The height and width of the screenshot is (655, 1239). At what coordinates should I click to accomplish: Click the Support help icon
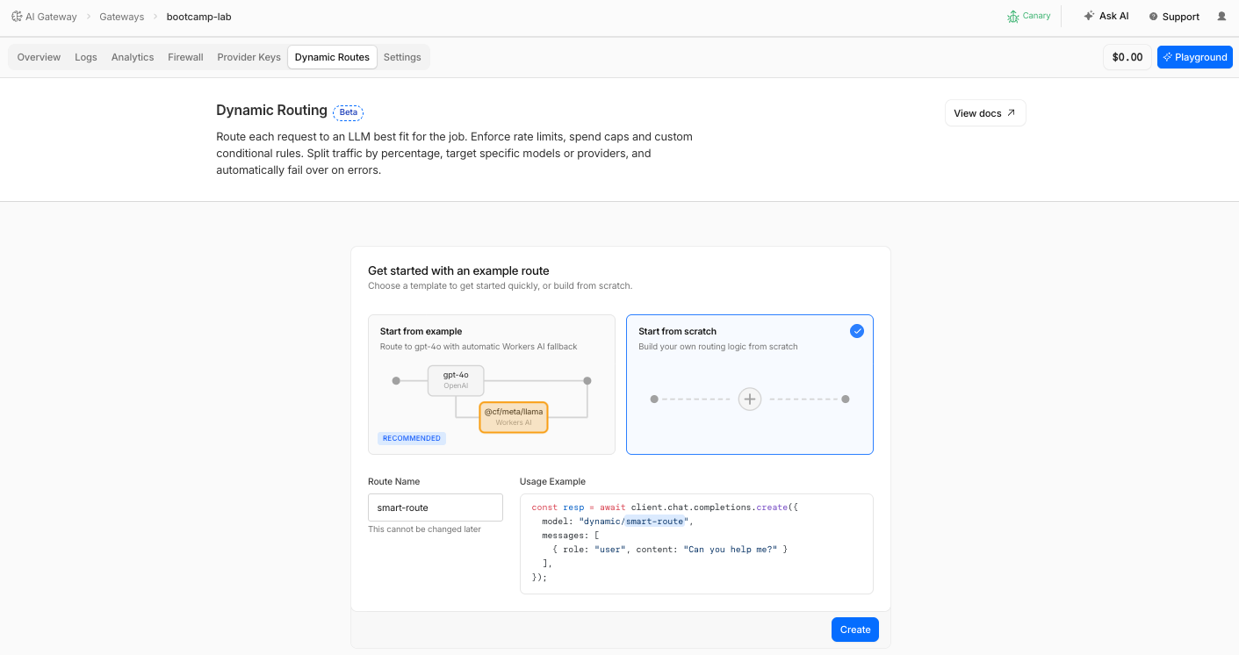1154,17
